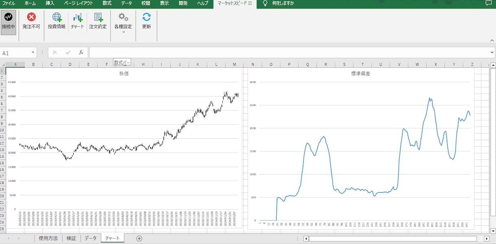Add a new sheet with plus icon
This screenshot has width=496, height=244.
tap(139, 238)
